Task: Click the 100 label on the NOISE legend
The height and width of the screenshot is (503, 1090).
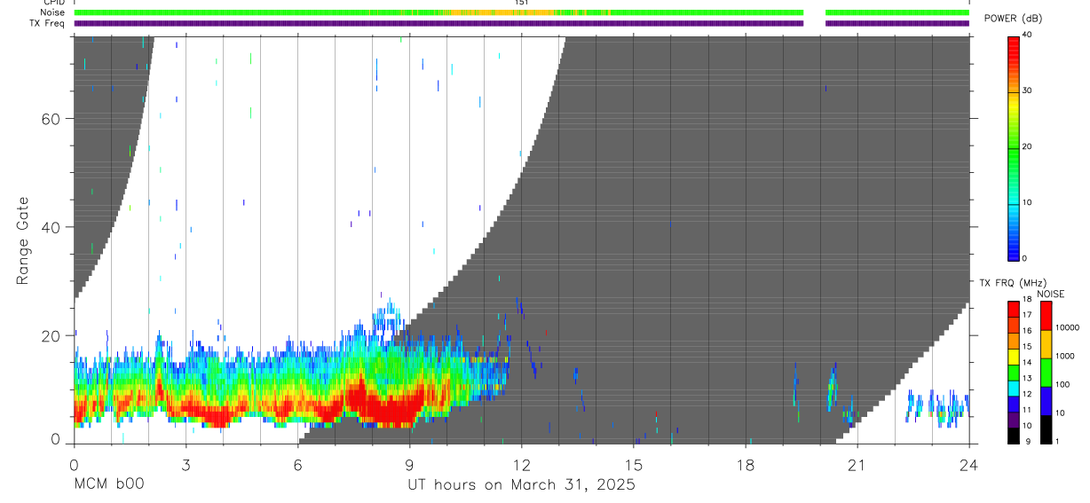Action: coord(1063,384)
